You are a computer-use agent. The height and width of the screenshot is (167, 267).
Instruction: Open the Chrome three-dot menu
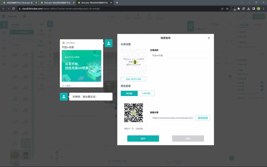click(x=264, y=9)
